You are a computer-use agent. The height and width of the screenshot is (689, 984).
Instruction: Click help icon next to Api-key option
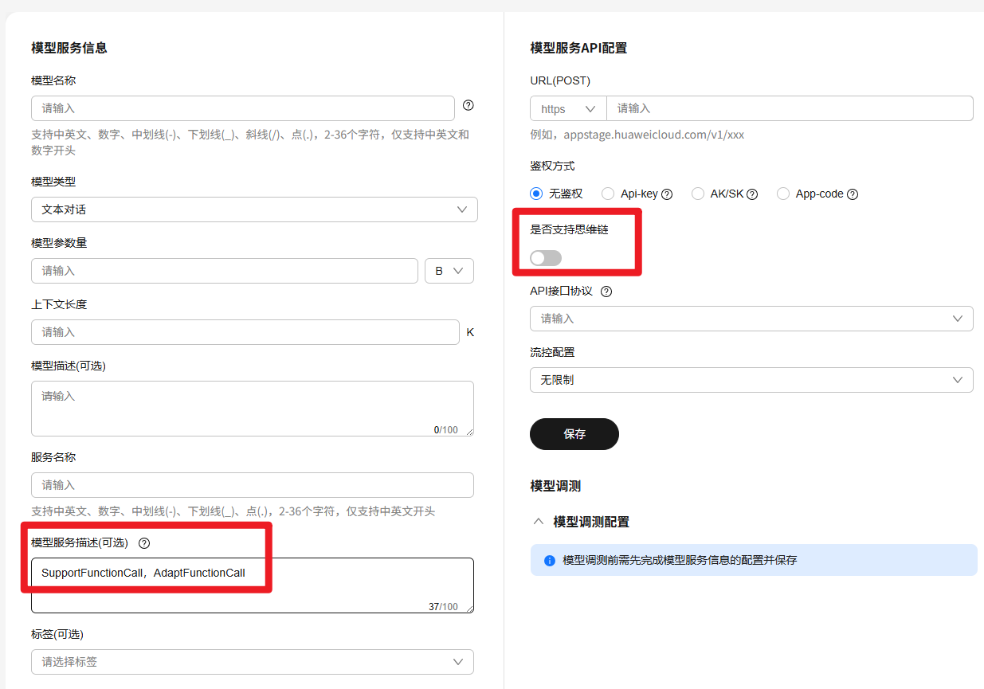(667, 194)
